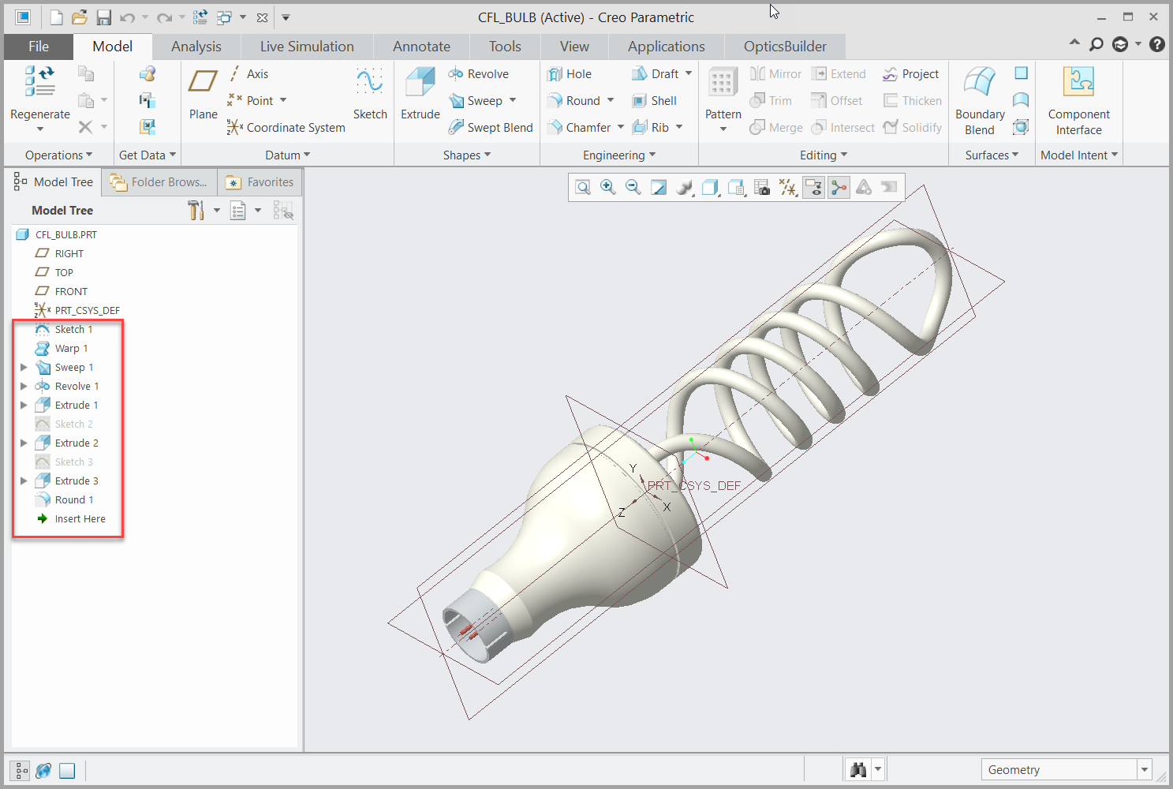
Task: Toggle the Model Tree show filter icon
Action: pyautogui.click(x=283, y=210)
